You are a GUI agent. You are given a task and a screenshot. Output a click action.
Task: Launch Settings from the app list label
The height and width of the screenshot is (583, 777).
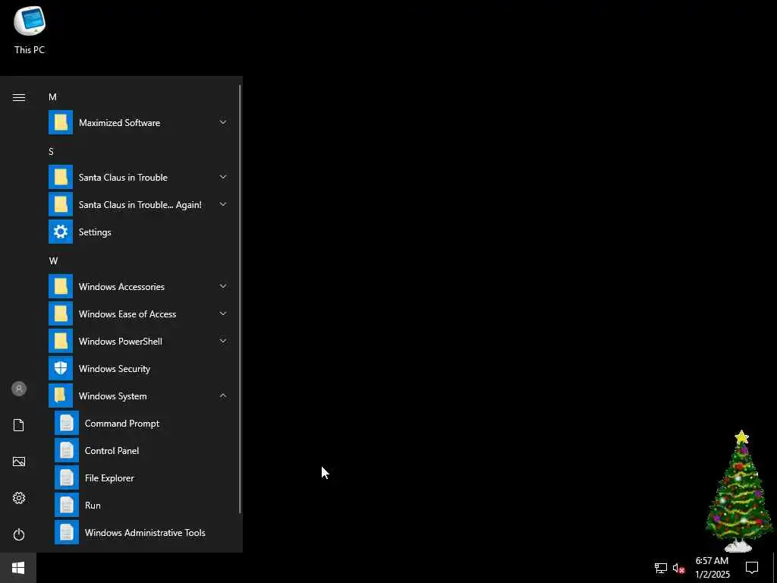pos(95,232)
